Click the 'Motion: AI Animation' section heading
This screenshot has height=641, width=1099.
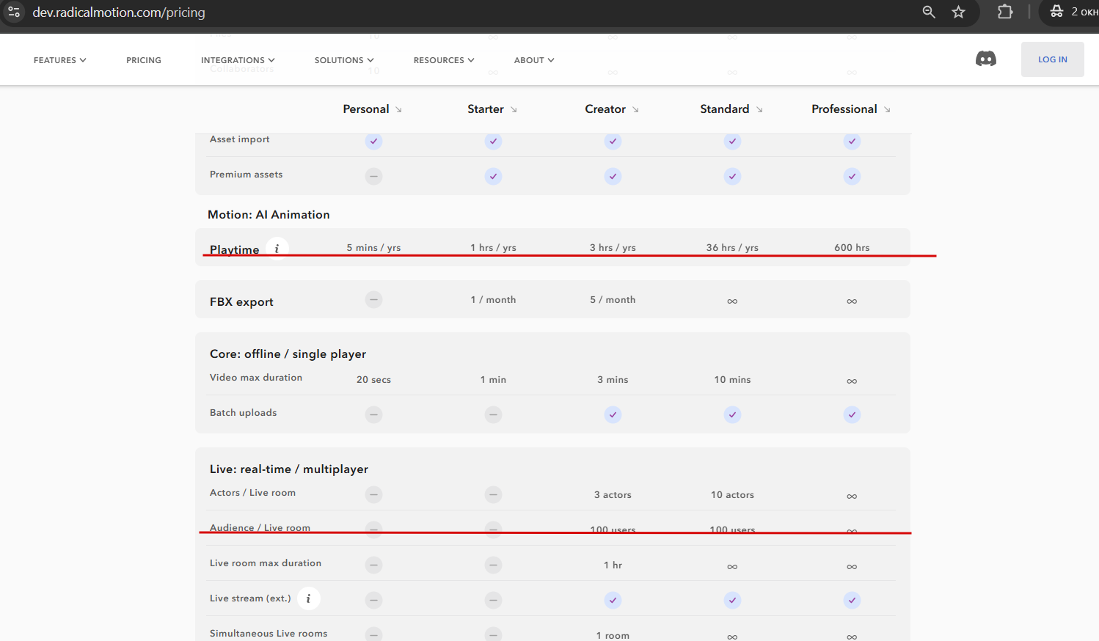tap(269, 215)
